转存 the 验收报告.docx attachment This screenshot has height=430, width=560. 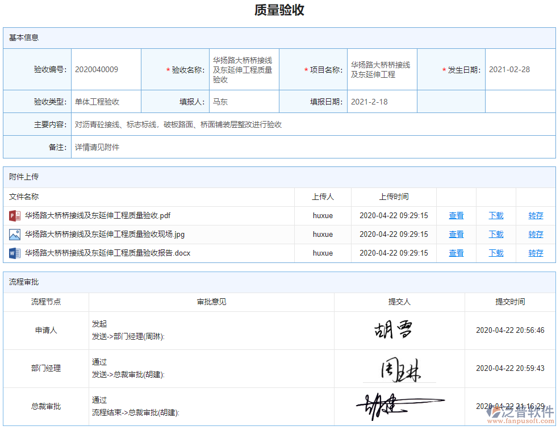(x=535, y=253)
